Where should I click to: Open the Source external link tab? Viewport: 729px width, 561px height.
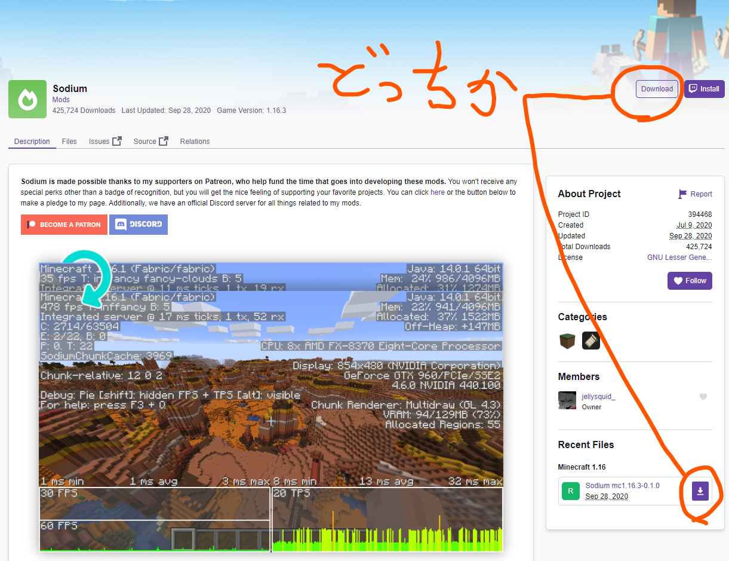pos(150,142)
